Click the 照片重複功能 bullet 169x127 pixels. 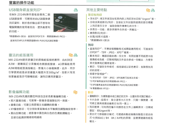point(39,101)
